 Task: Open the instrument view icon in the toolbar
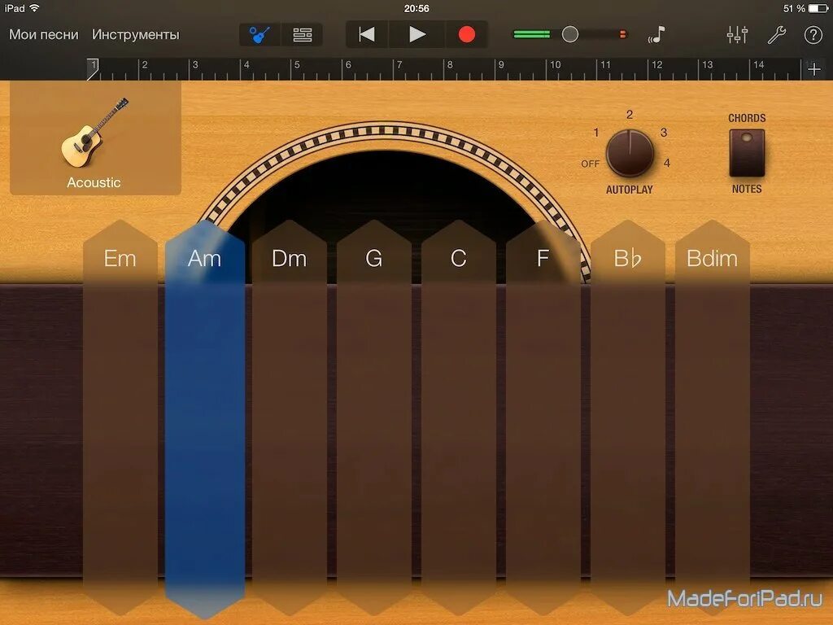click(259, 34)
